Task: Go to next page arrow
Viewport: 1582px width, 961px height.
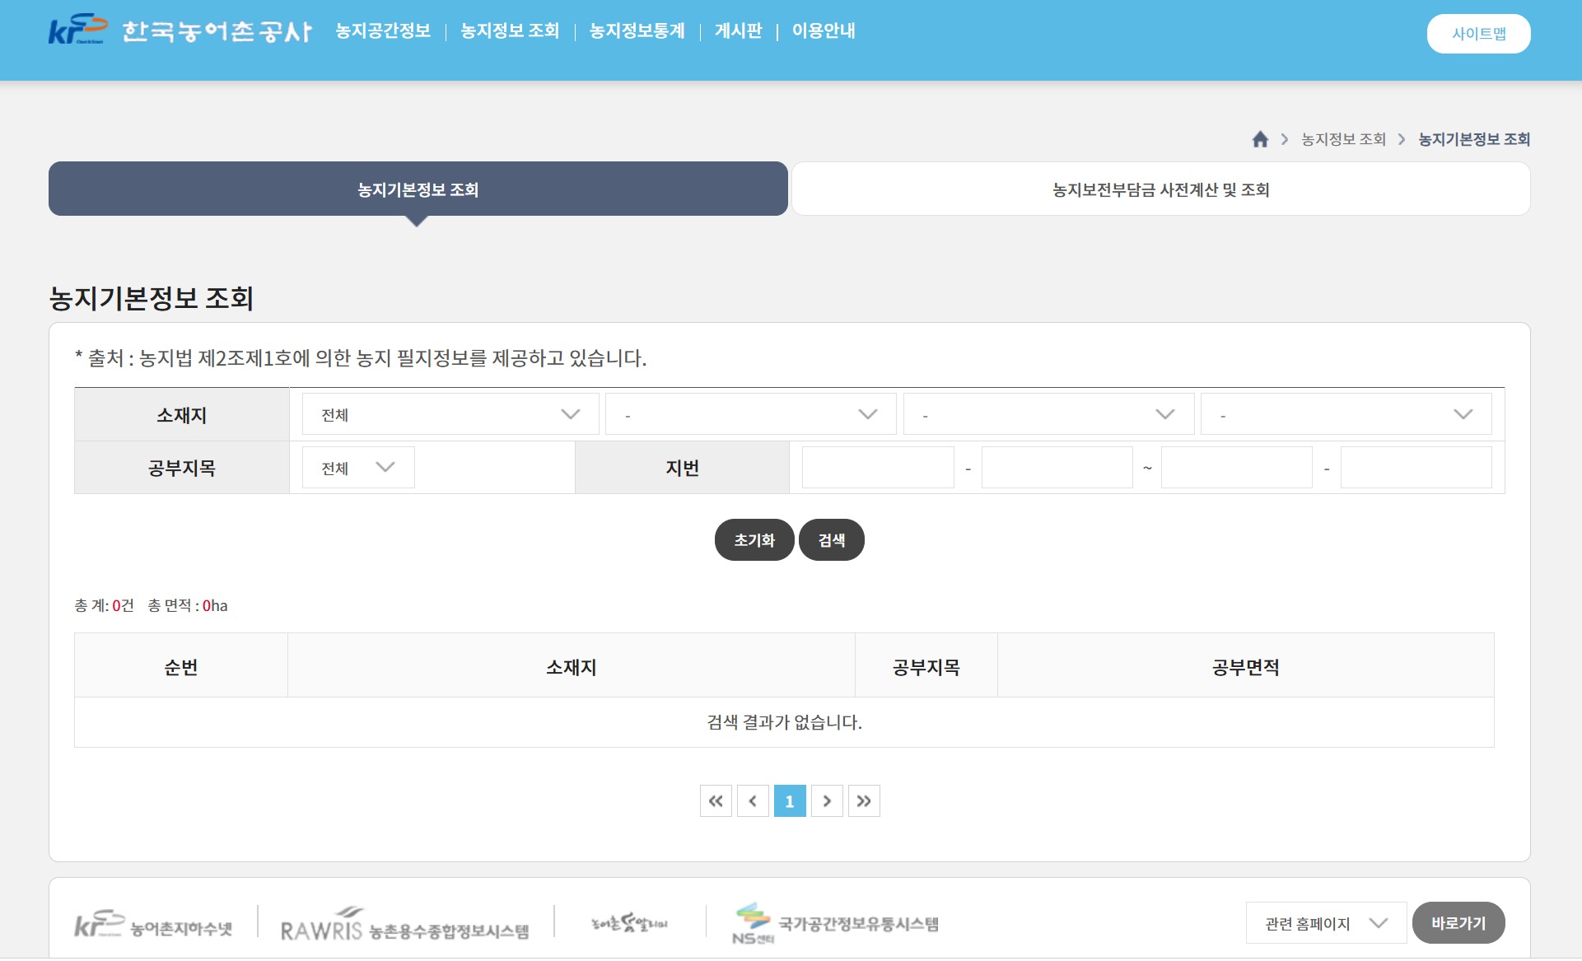Action: (826, 800)
